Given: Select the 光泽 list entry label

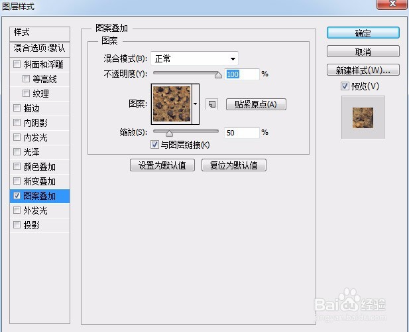Looking at the screenshot, I should [x=32, y=152].
